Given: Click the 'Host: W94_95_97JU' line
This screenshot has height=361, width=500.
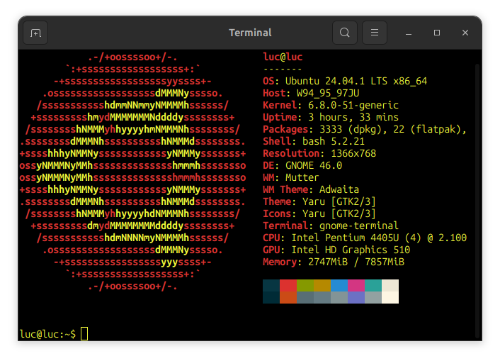Looking at the screenshot, I should click(311, 94).
